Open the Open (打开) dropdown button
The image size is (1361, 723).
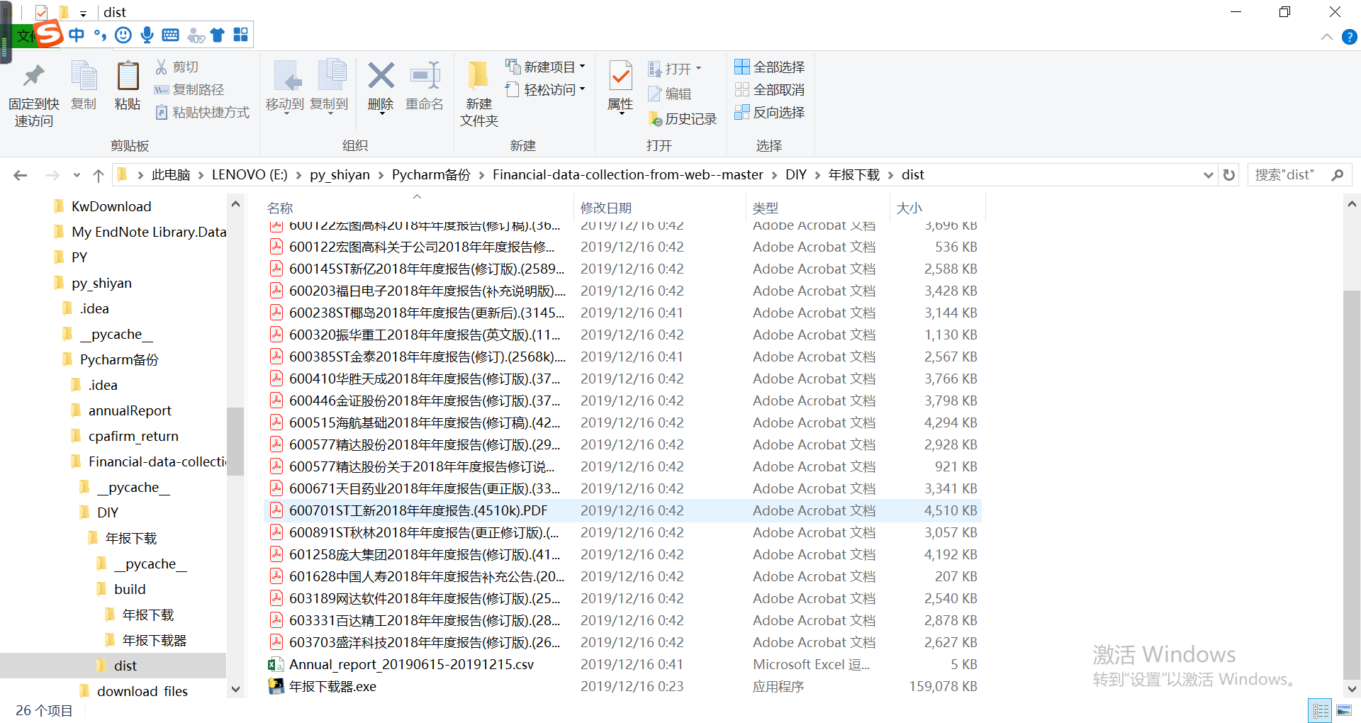point(675,69)
